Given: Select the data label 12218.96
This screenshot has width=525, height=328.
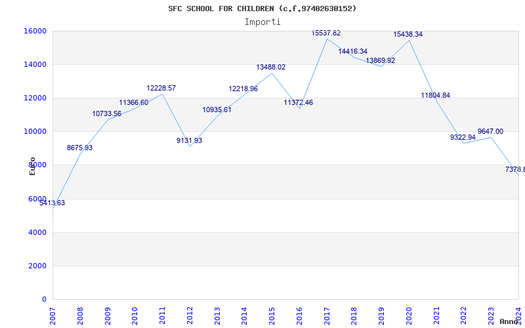Looking at the screenshot, I should pos(243,89).
